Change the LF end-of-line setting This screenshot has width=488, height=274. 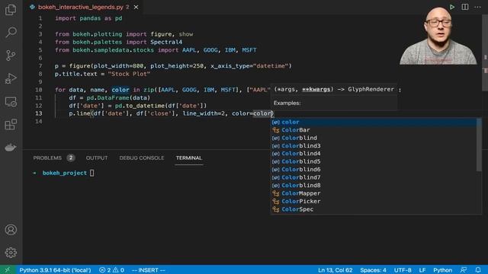tap(422, 270)
